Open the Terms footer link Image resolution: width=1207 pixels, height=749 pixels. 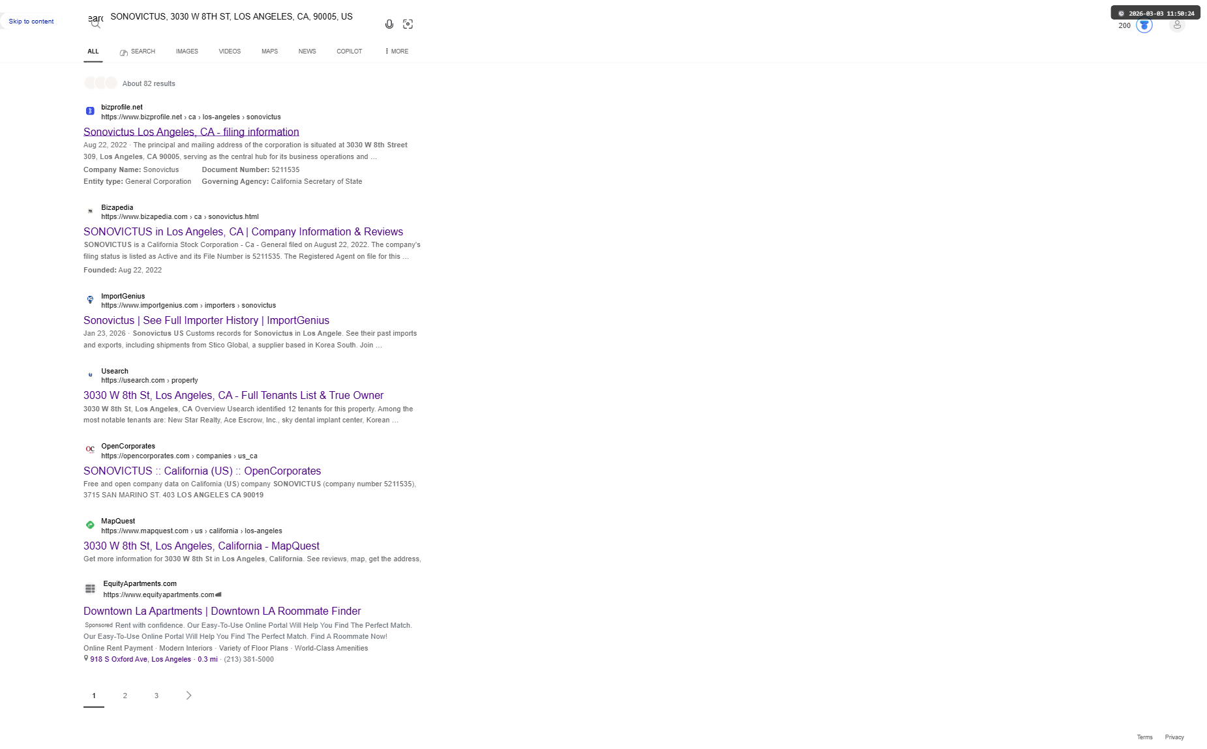pos(1145,737)
